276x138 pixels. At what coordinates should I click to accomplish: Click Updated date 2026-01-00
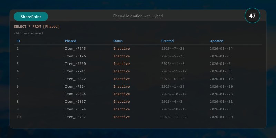click(x=220, y=71)
